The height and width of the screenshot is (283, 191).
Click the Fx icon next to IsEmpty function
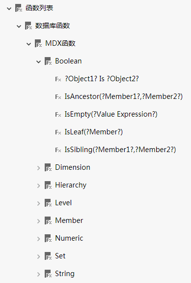point(58,115)
